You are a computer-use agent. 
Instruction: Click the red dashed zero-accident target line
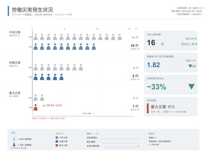click(x=83, y=116)
